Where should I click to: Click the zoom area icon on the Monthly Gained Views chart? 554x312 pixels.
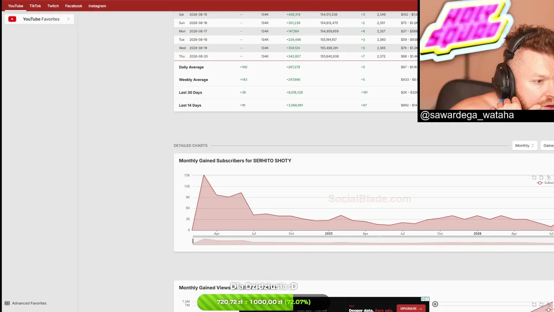point(534,305)
